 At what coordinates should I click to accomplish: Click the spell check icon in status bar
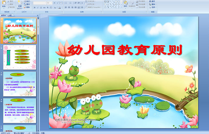pyautogui.click(x=29, y=133)
